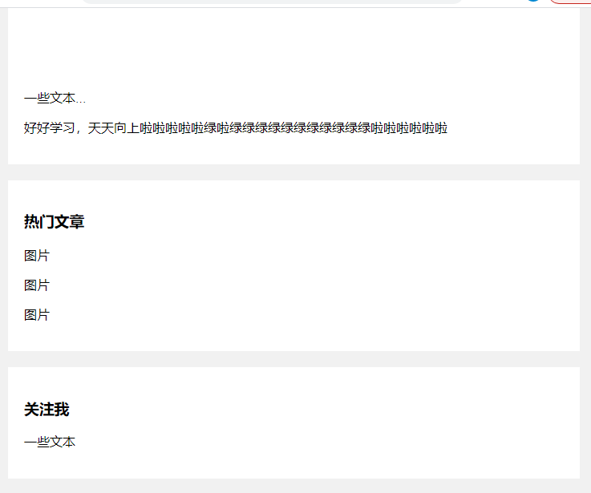
Task: Click the "关注我" heading
Action: [x=47, y=410]
